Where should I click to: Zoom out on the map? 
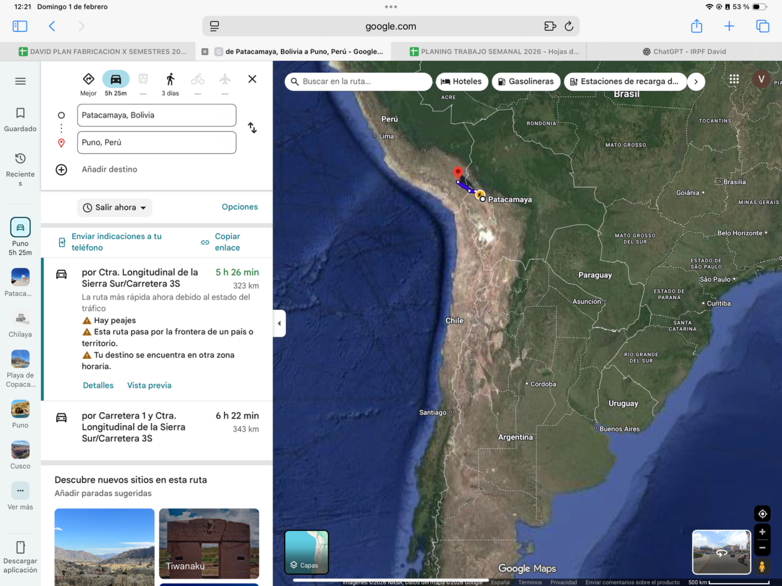click(762, 548)
